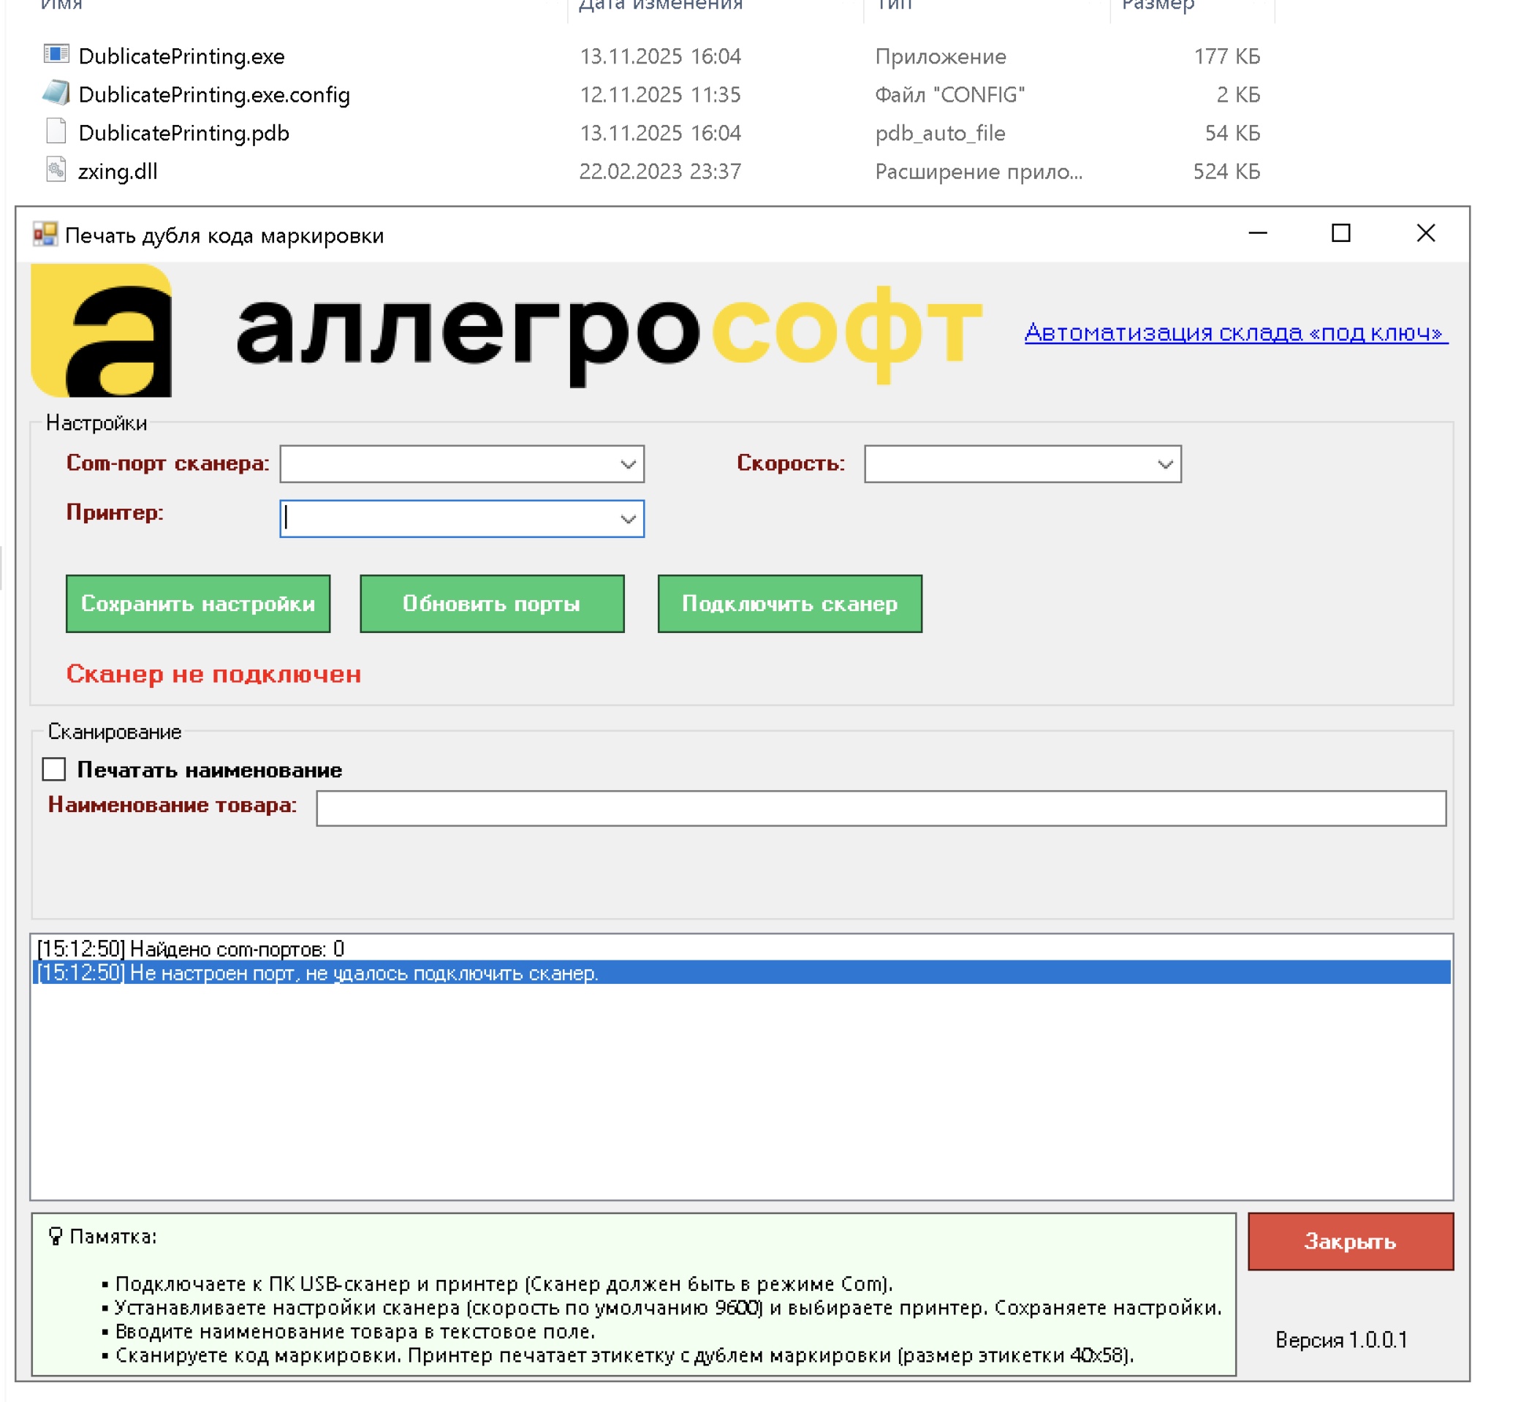Click the application icon in title bar
1529x1402 pixels.
click(45, 235)
